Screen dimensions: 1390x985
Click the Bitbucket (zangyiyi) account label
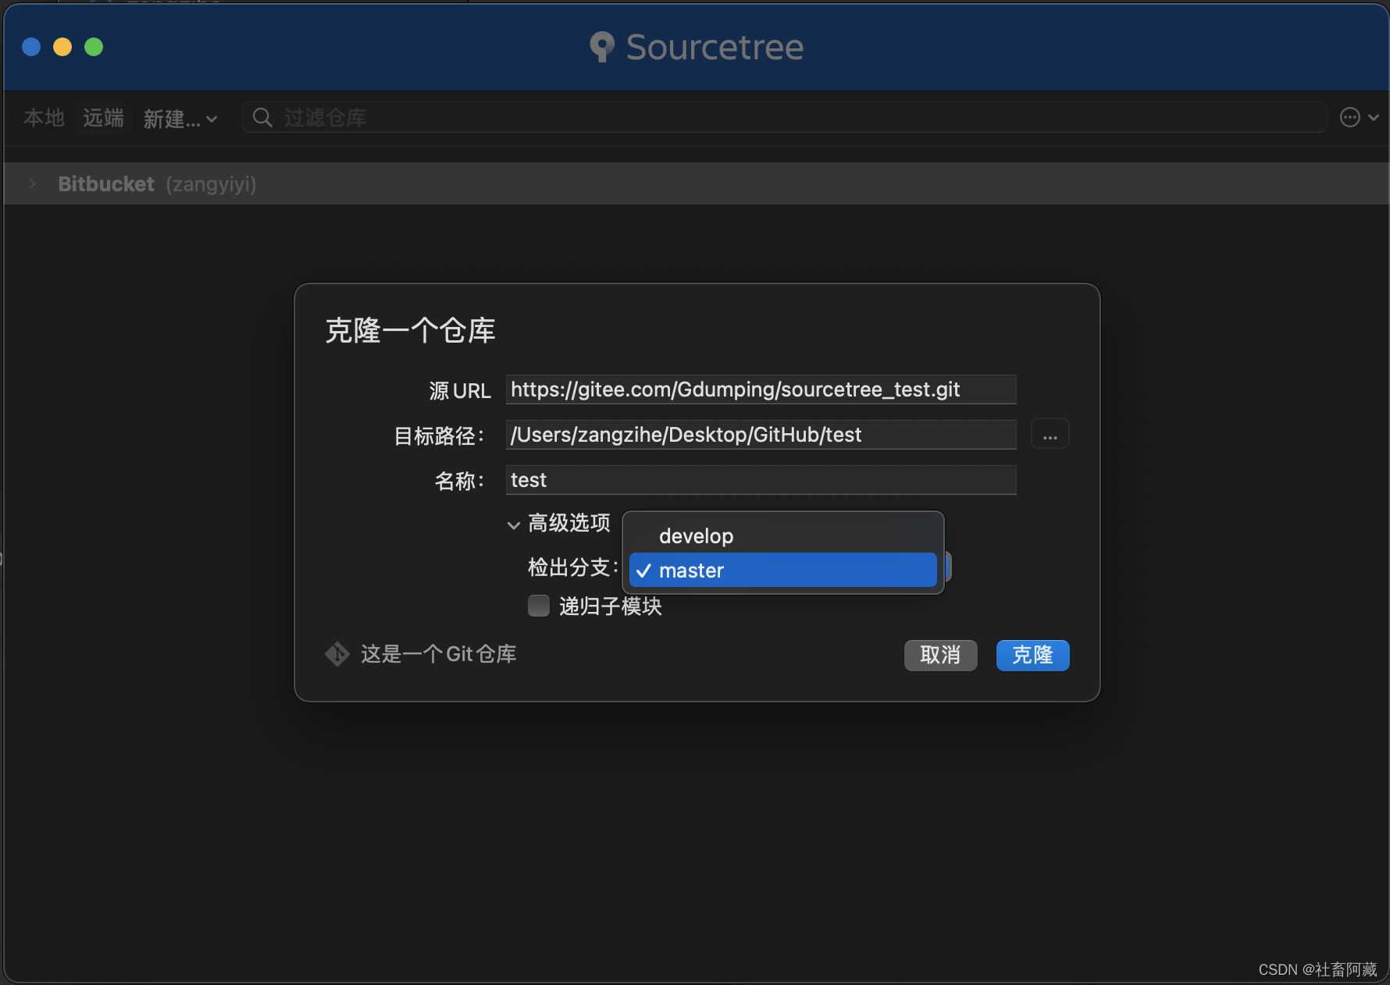click(x=157, y=184)
